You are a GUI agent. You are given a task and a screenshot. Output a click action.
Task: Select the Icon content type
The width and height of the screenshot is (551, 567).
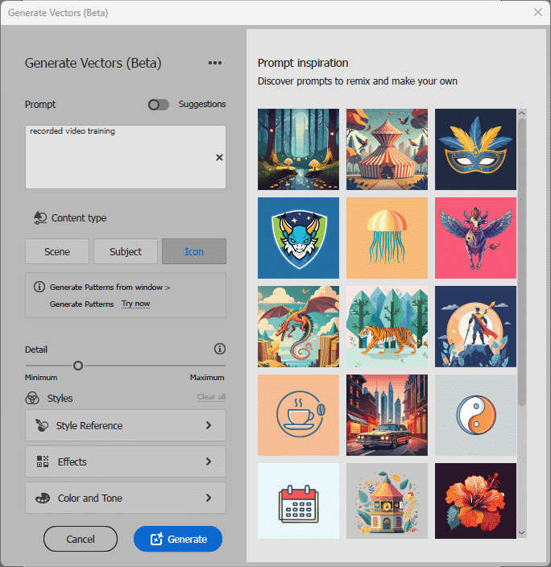click(x=194, y=251)
